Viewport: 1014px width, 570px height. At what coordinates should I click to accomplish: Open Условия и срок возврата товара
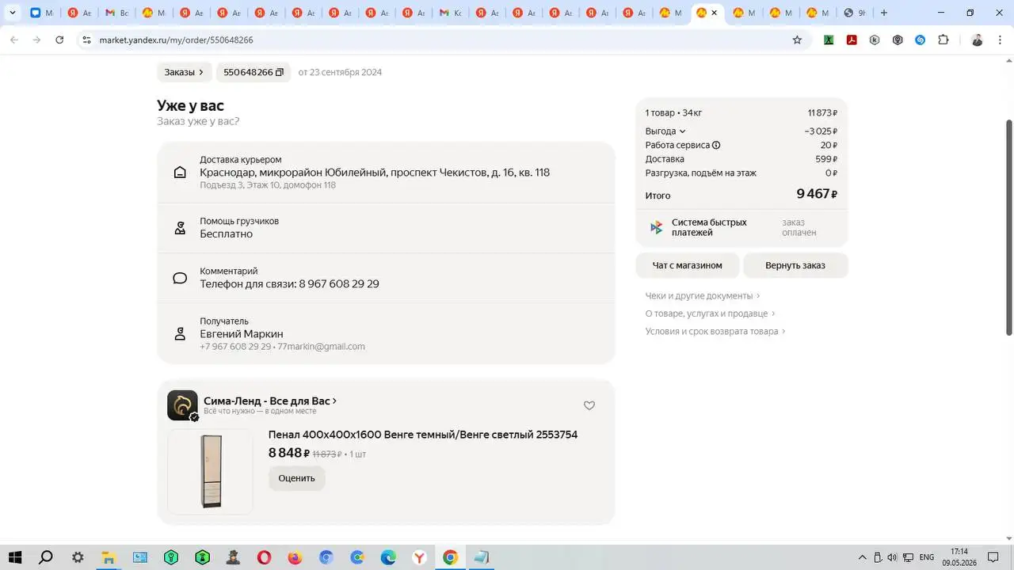point(715,331)
